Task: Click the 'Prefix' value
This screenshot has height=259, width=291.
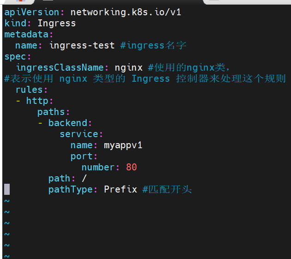Action: 120,189
